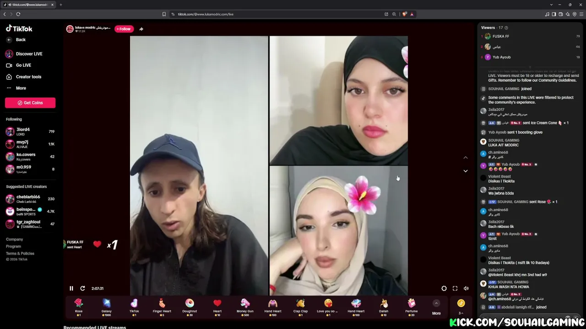Toggle fullscreen mode for the stream
The width and height of the screenshot is (586, 329).
(455, 288)
